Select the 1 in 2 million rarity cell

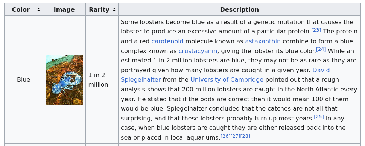pyautogui.click(x=102, y=80)
